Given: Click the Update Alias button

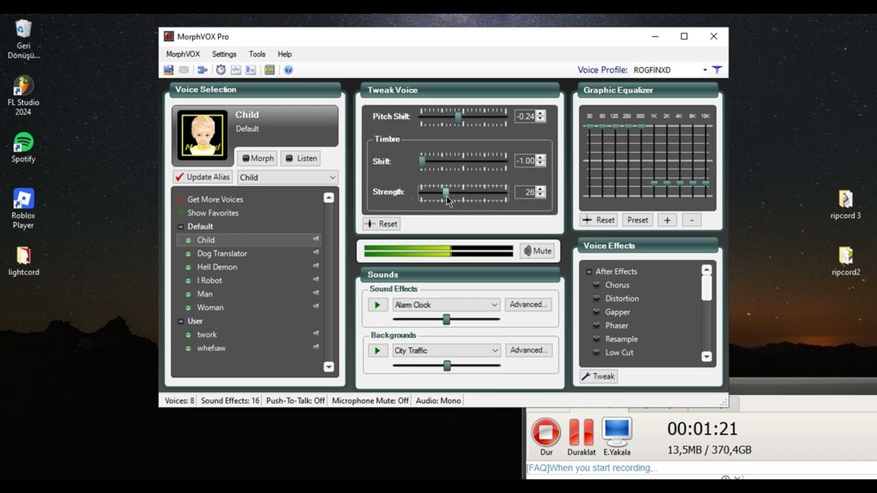Looking at the screenshot, I should (203, 177).
